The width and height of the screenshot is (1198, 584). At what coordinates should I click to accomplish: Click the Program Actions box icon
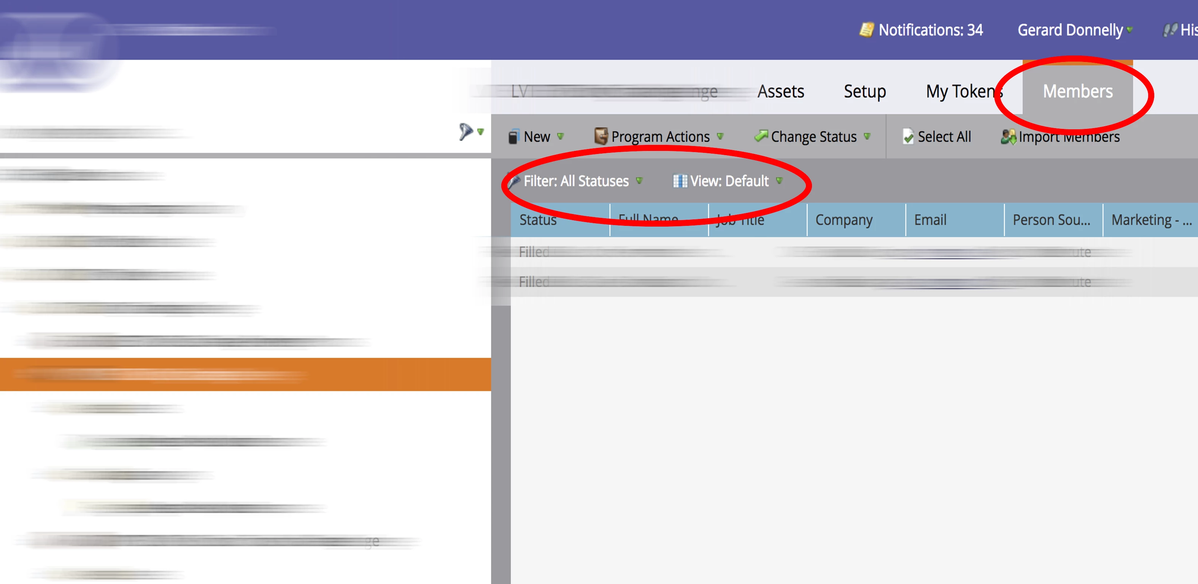601,137
